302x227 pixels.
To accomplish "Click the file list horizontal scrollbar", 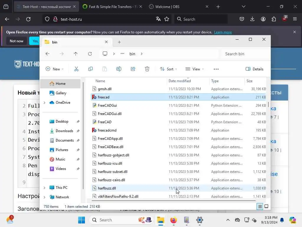I will click(173, 201).
